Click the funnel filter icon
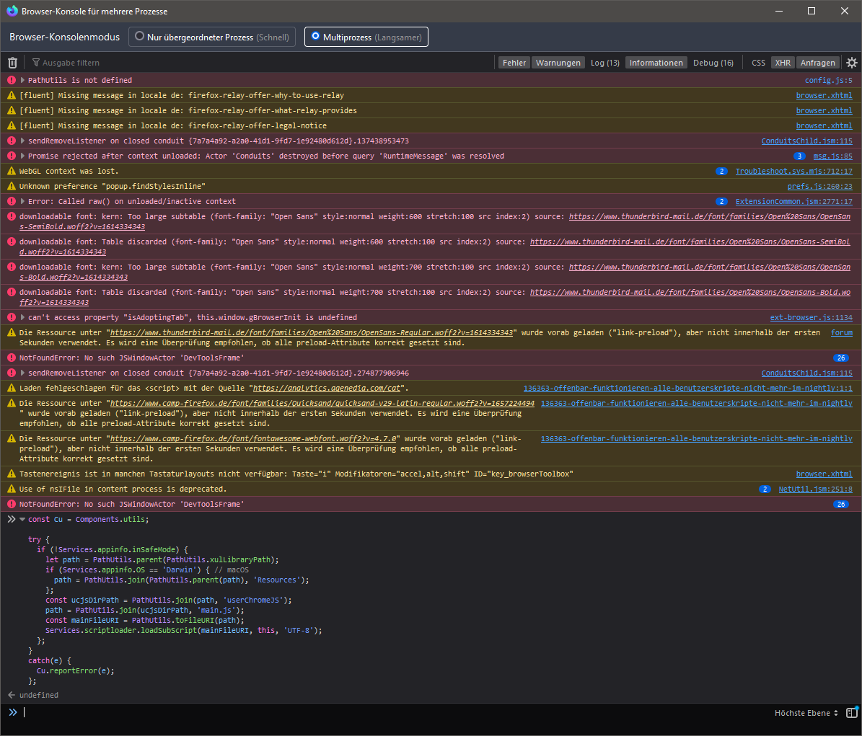This screenshot has height=736, width=862. (35, 63)
